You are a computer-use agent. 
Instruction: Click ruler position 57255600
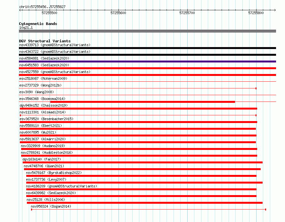click(x=118, y=13)
